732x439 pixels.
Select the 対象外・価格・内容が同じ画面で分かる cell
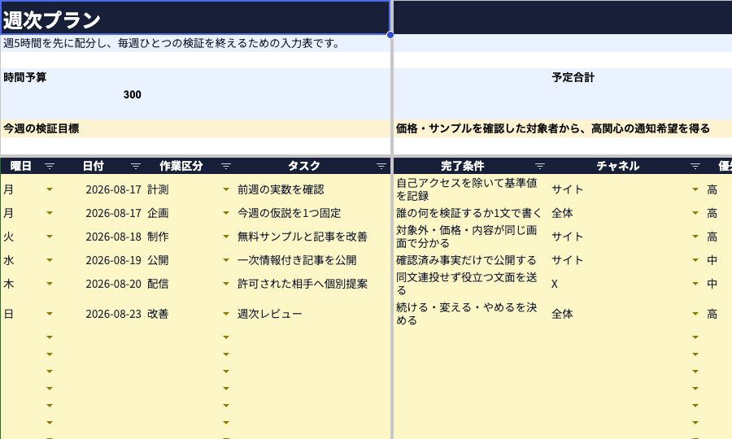click(x=471, y=237)
